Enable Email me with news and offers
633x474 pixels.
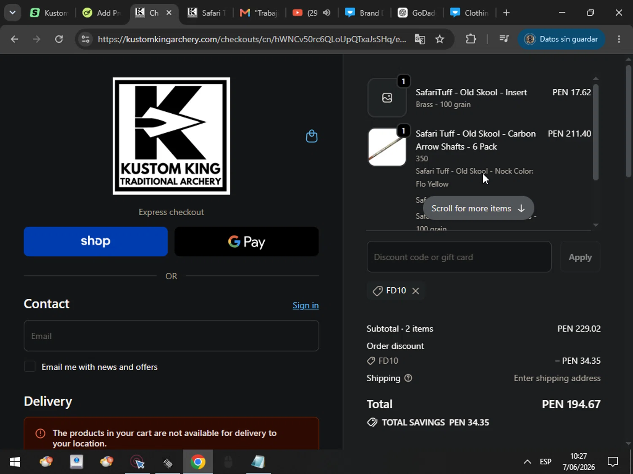click(x=30, y=367)
